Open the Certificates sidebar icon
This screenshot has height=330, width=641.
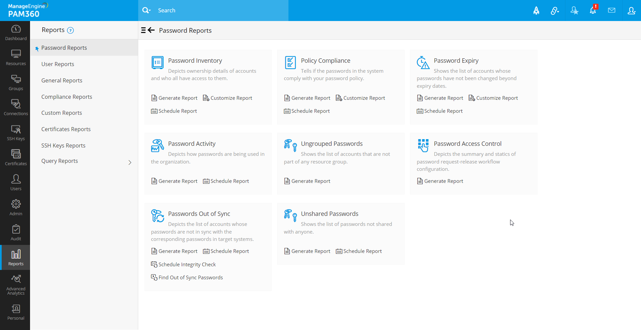pyautogui.click(x=16, y=158)
